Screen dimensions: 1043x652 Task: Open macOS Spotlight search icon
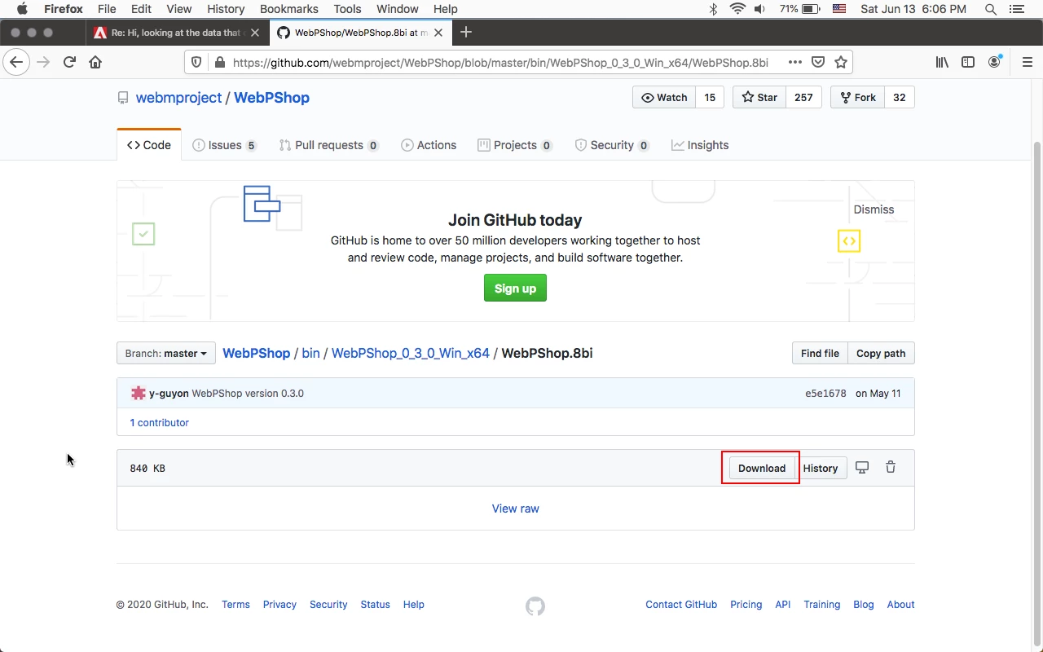coord(991,9)
